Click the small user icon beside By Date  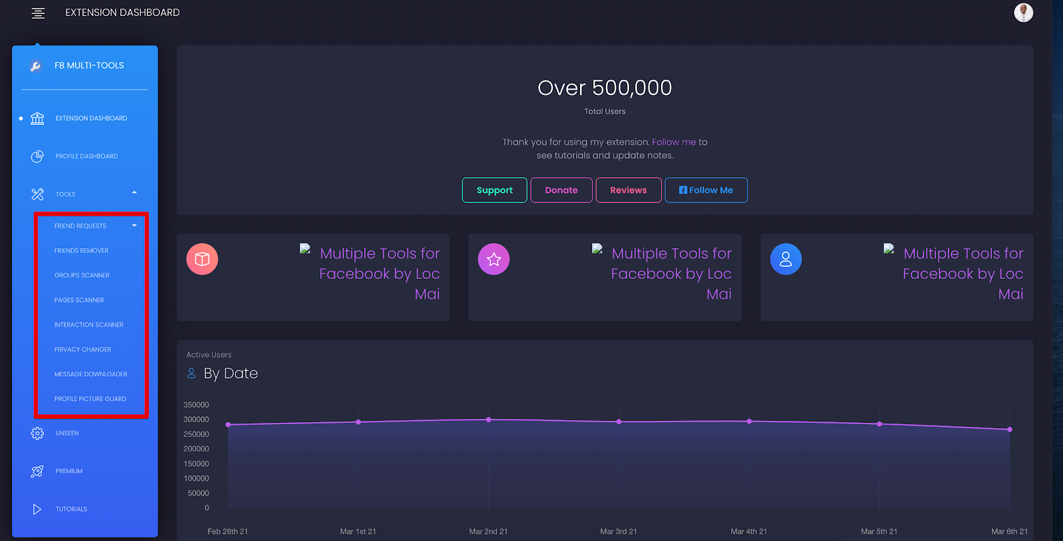click(191, 374)
